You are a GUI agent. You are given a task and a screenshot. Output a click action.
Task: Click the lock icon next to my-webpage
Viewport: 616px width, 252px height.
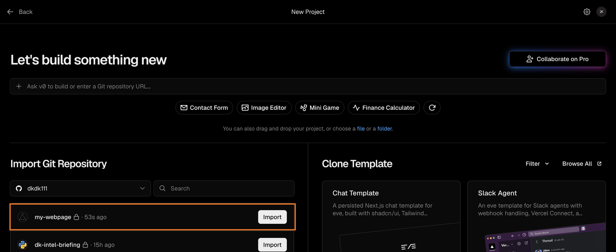pyautogui.click(x=77, y=217)
